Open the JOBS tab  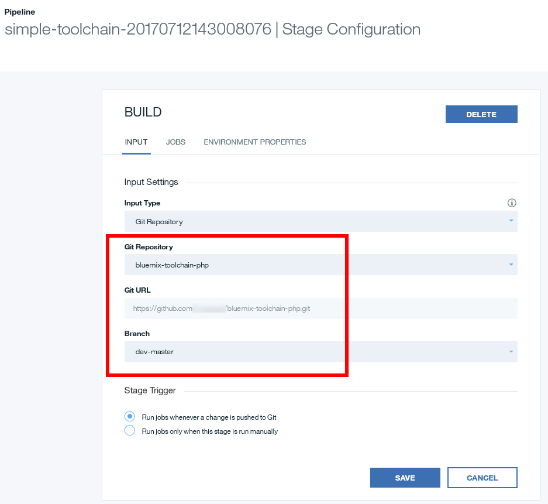click(175, 142)
